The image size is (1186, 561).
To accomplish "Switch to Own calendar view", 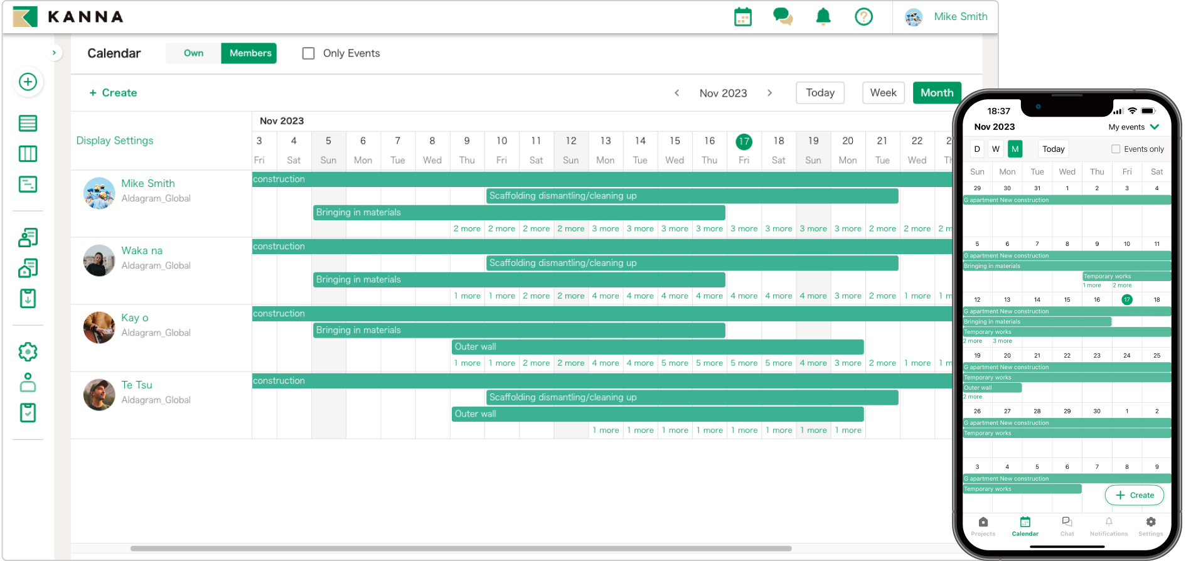I will click(x=193, y=53).
